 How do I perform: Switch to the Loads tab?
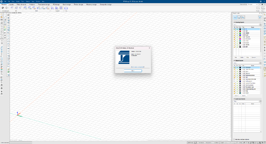click(11, 5)
